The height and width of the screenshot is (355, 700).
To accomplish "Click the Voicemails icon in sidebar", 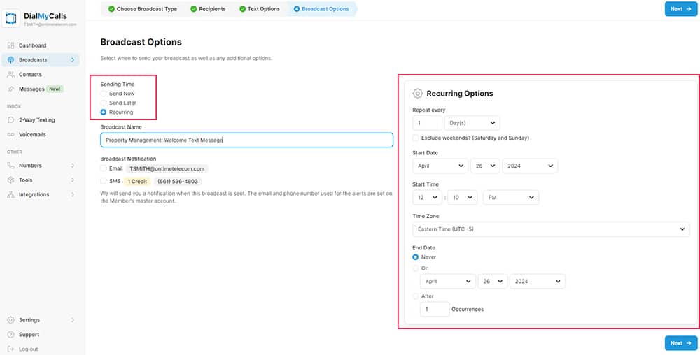I will (x=10, y=134).
